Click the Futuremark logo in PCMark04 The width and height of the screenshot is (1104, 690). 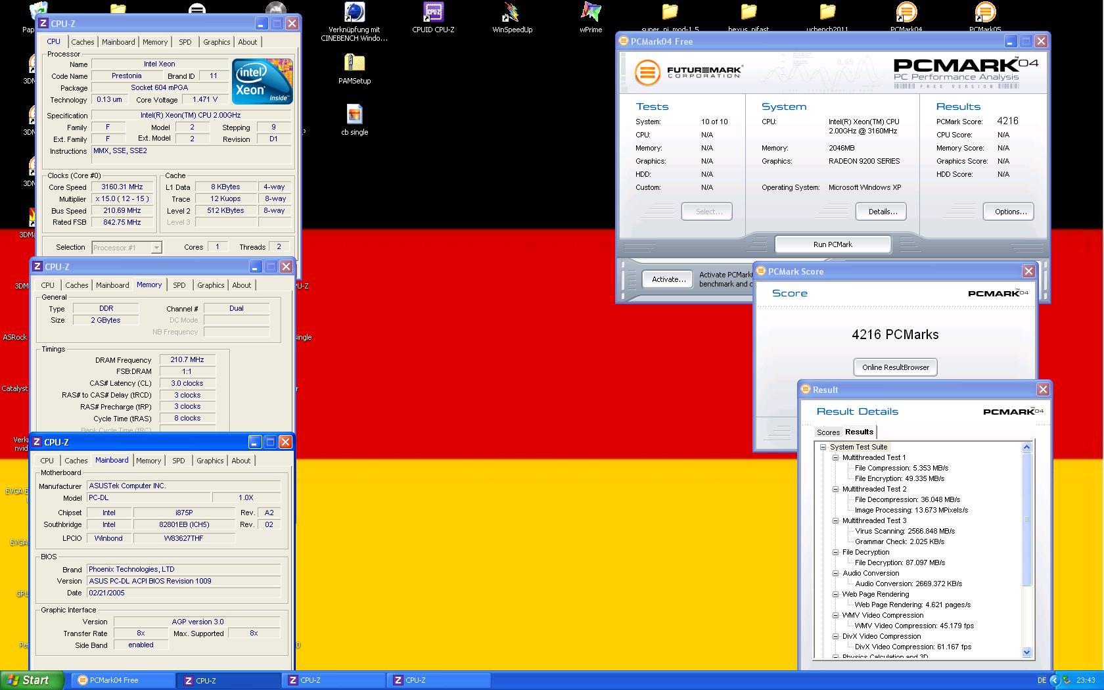(689, 72)
